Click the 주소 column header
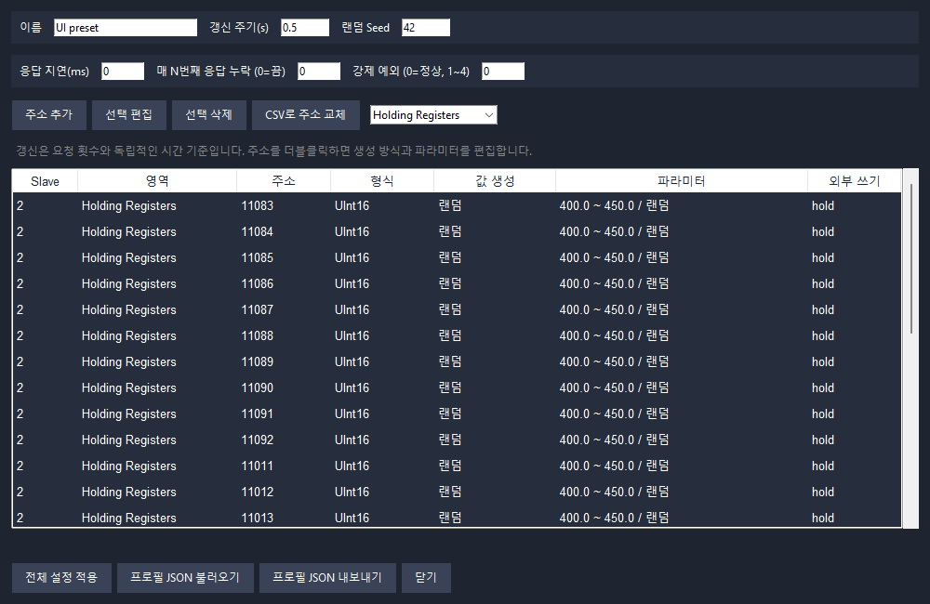The width and height of the screenshot is (930, 604). coord(284,181)
